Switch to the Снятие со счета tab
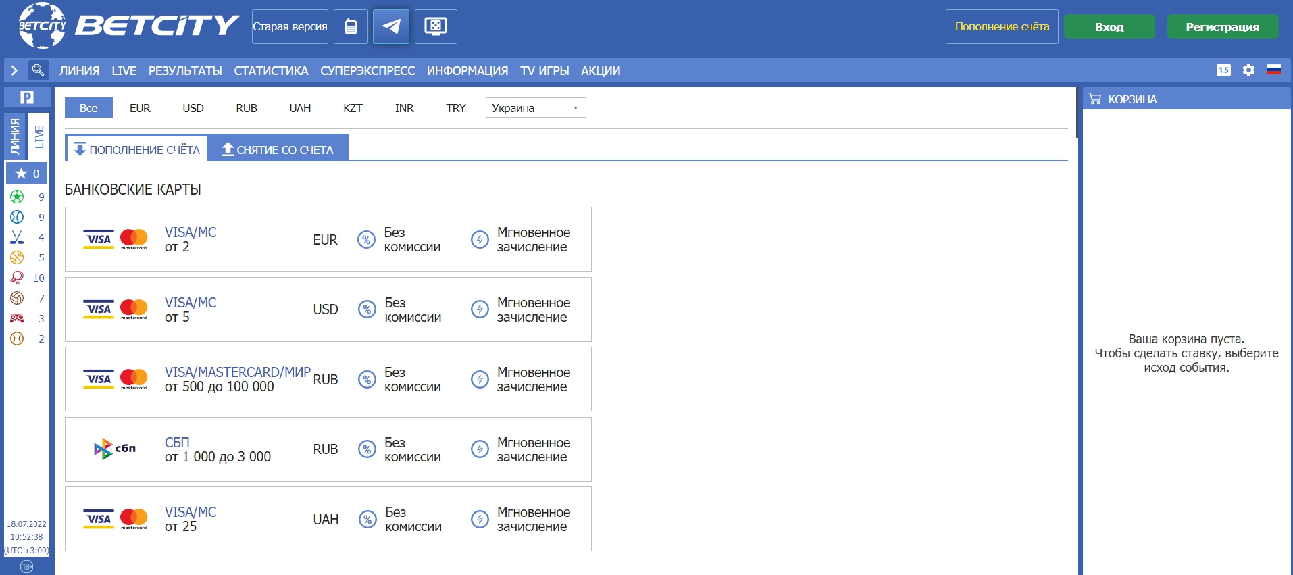Screen dimensions: 1293x575 tap(278, 149)
